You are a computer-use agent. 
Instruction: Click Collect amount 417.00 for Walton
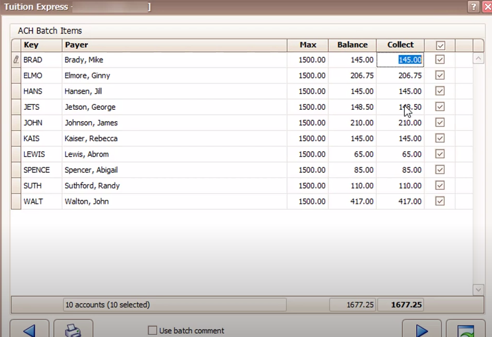pyautogui.click(x=410, y=201)
